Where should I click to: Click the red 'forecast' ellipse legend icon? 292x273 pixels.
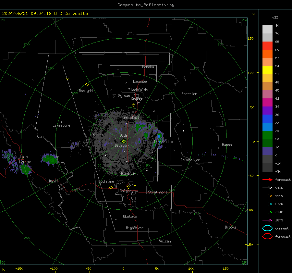tap(267, 236)
